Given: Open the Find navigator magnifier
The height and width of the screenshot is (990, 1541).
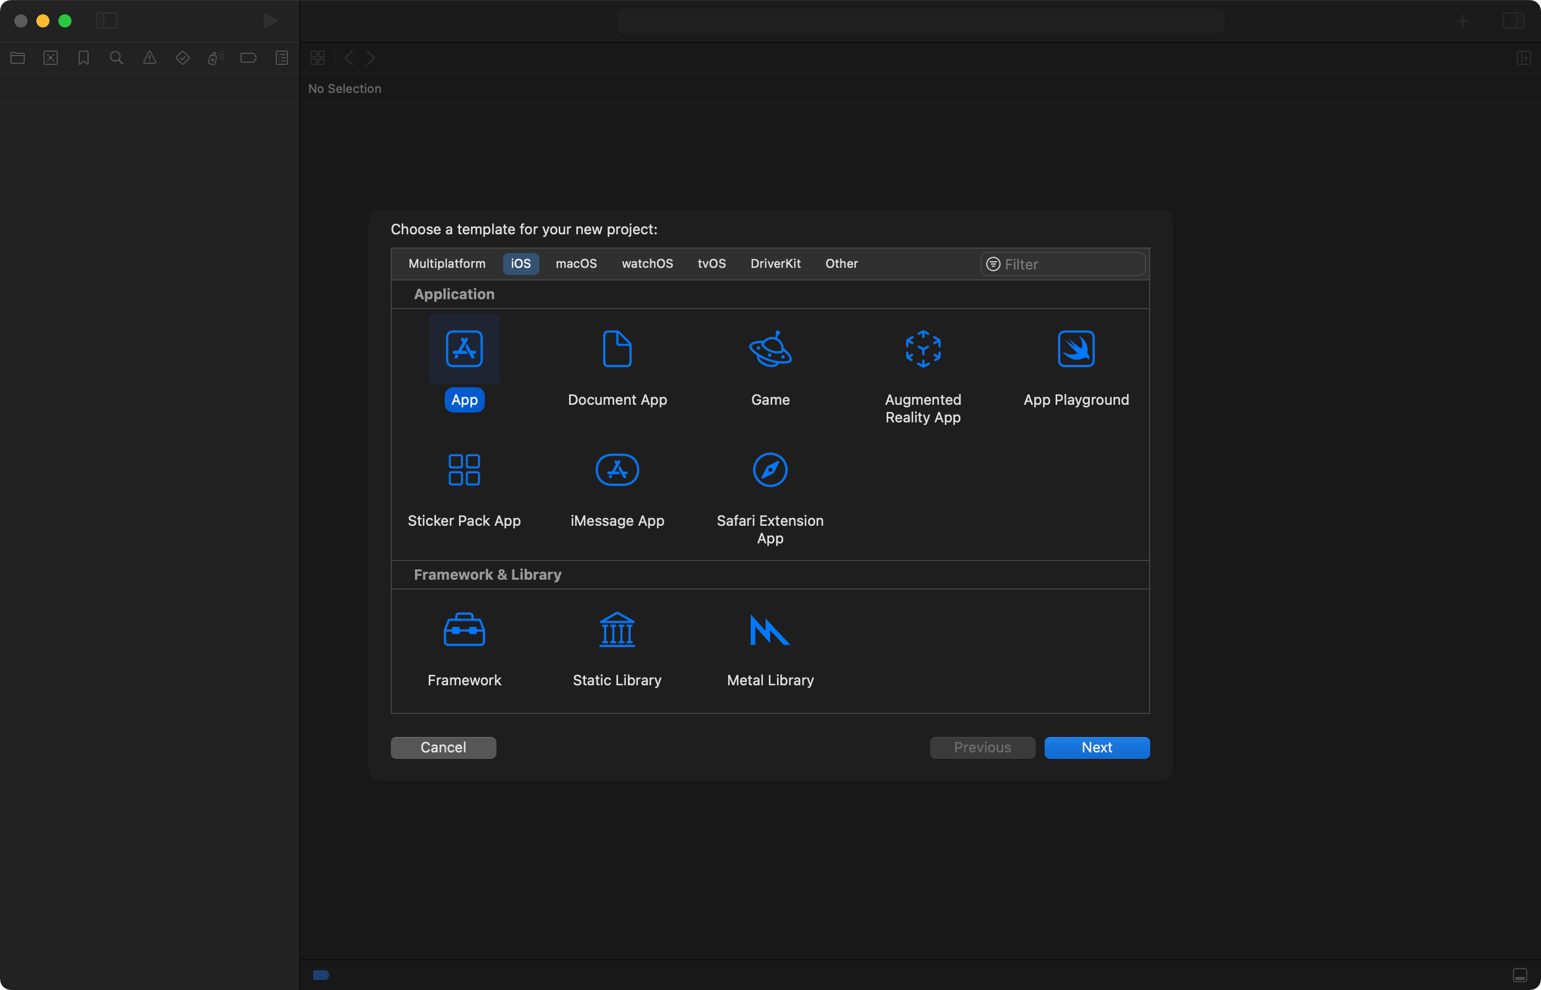Looking at the screenshot, I should [117, 58].
